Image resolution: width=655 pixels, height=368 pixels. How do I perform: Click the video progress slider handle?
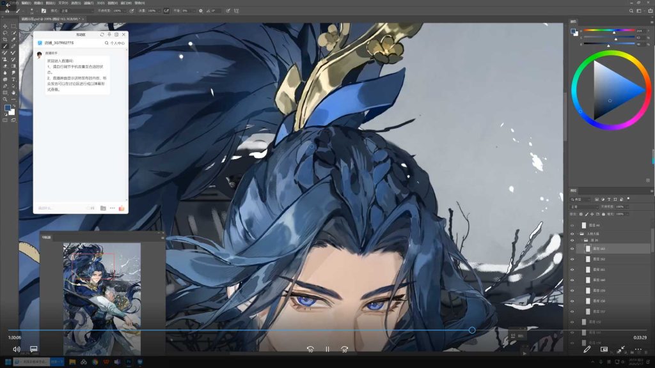472,330
